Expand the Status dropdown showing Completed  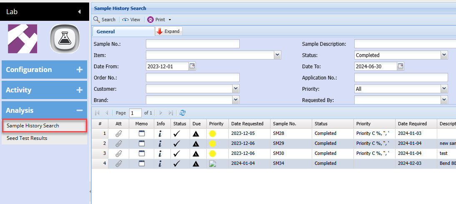(444, 55)
